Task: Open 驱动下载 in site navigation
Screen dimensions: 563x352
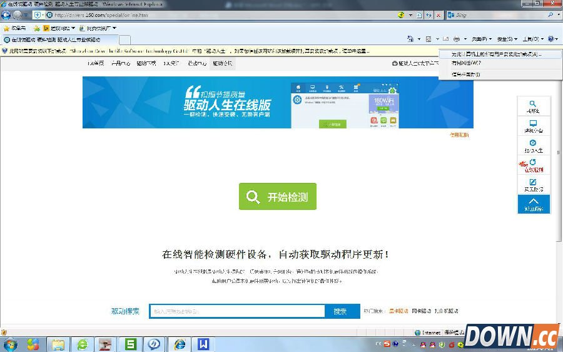Action: [146, 63]
